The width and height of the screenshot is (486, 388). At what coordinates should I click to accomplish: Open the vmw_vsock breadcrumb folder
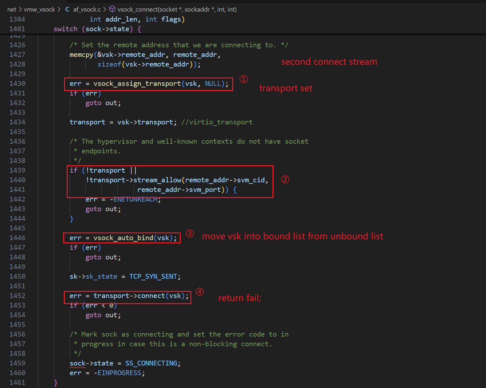tap(39, 9)
